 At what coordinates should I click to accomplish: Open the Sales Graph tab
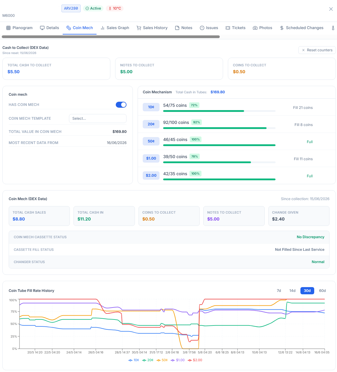115,28
